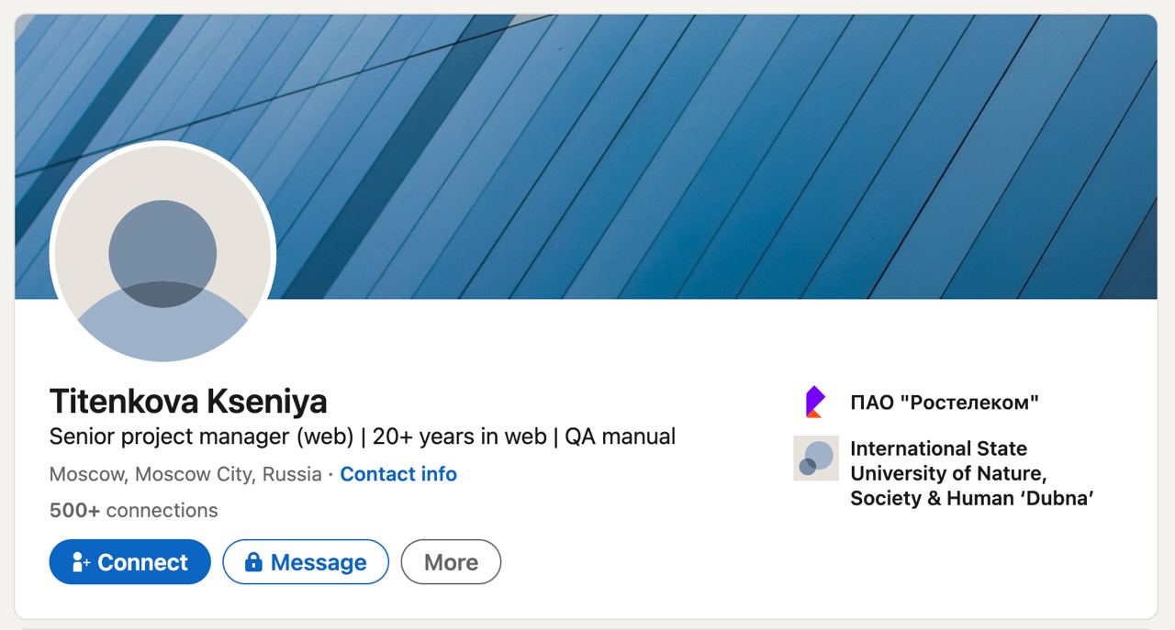Open the profile photo placeholder avatar
Image resolution: width=1175 pixels, height=630 pixels.
pyautogui.click(x=162, y=254)
